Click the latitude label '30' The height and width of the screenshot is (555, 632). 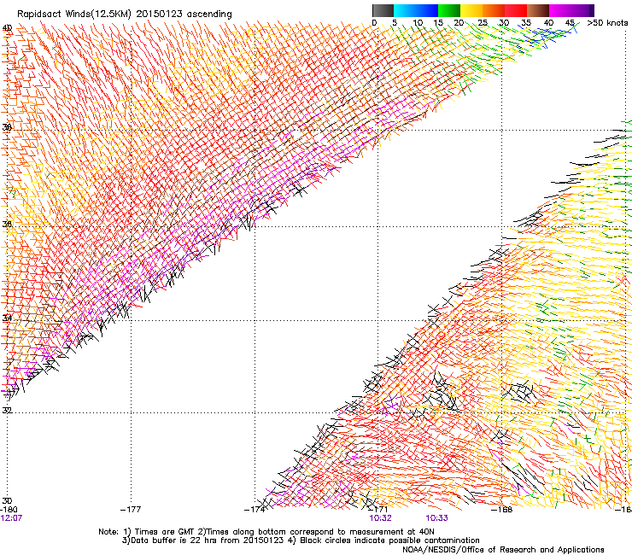tap(7, 500)
